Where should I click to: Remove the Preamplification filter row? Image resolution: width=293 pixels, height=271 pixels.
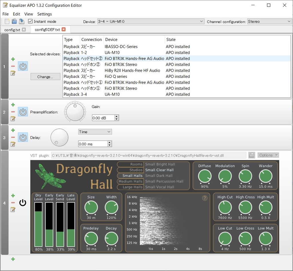coord(13,112)
